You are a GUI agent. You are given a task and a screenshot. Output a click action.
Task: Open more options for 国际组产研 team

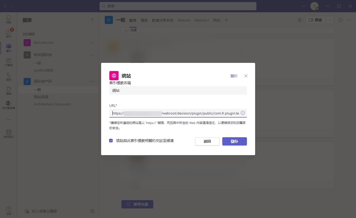[92, 81]
